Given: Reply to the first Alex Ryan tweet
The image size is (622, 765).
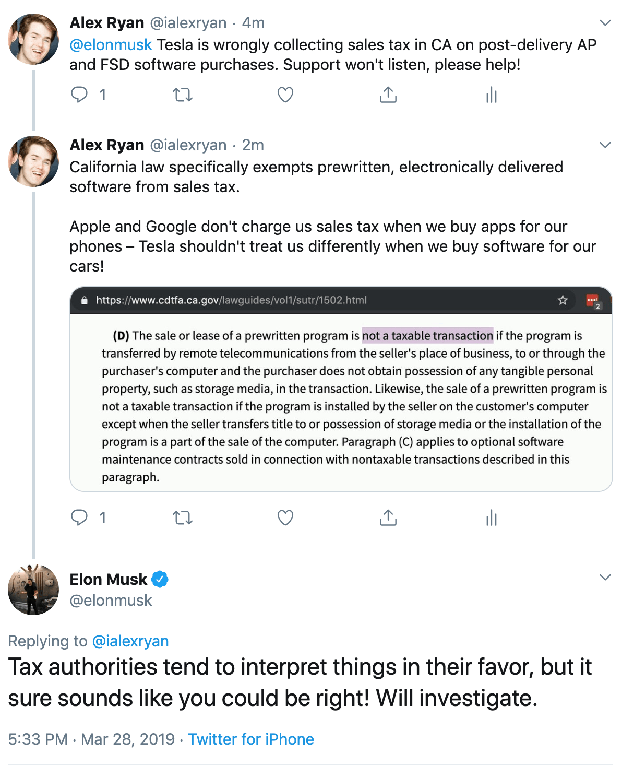Looking at the screenshot, I should 79,95.
